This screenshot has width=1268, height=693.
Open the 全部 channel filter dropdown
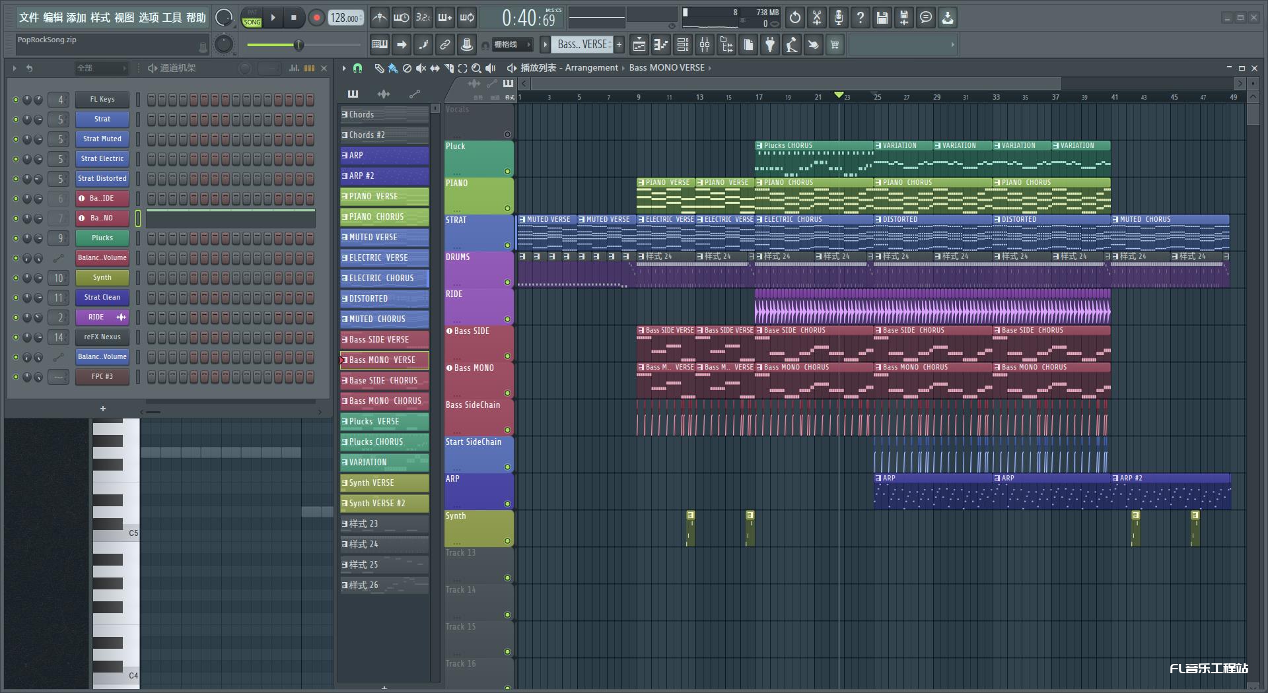point(100,68)
